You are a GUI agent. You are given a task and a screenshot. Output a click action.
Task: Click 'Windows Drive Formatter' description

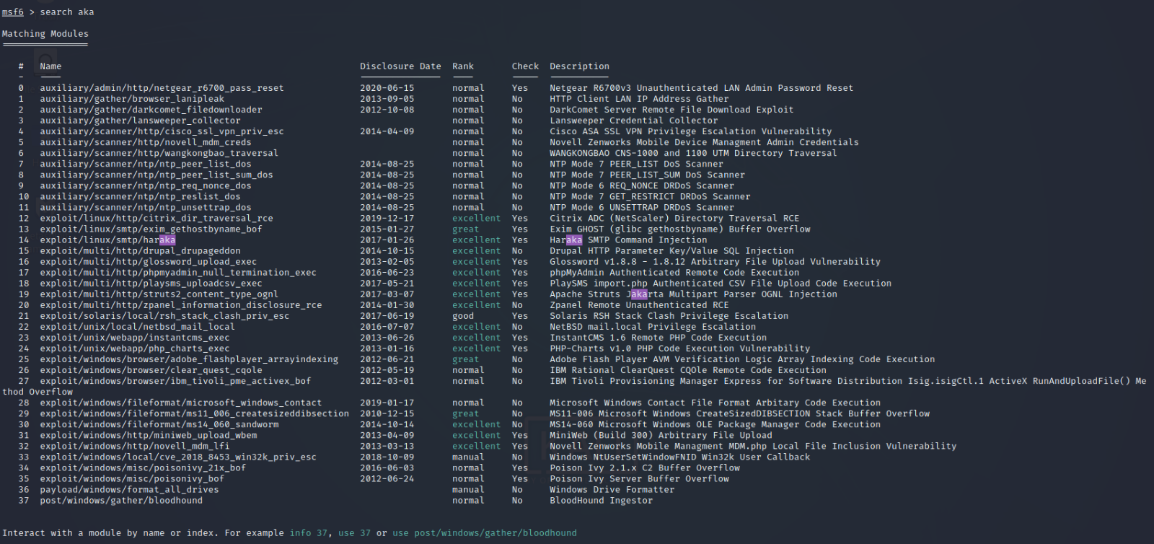pyautogui.click(x=612, y=489)
